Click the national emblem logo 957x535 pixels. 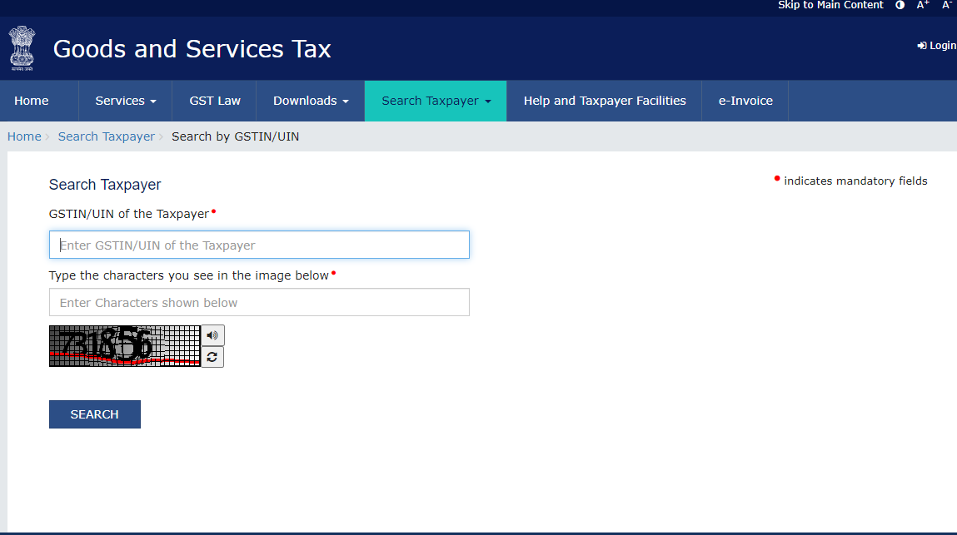click(x=22, y=49)
